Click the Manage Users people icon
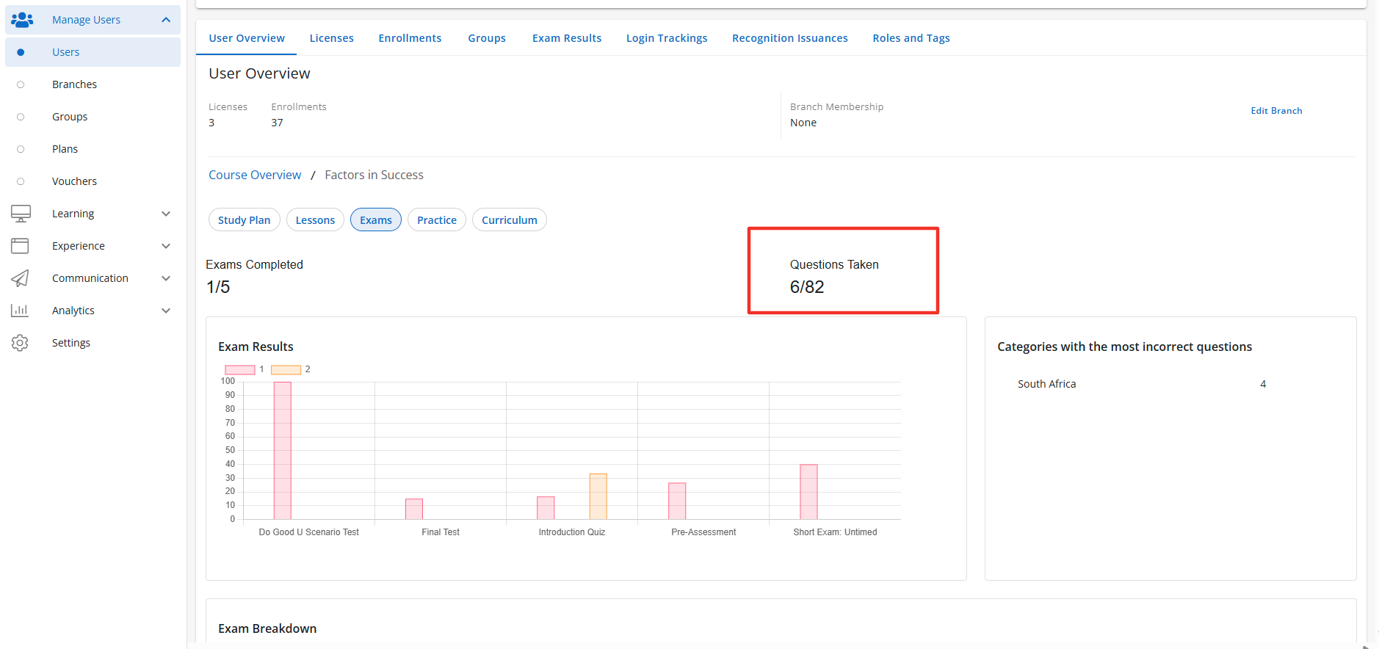 pyautogui.click(x=22, y=20)
